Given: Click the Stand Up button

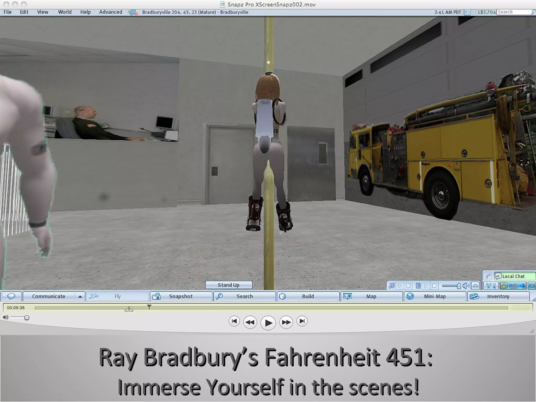Looking at the screenshot, I should pyautogui.click(x=229, y=285).
